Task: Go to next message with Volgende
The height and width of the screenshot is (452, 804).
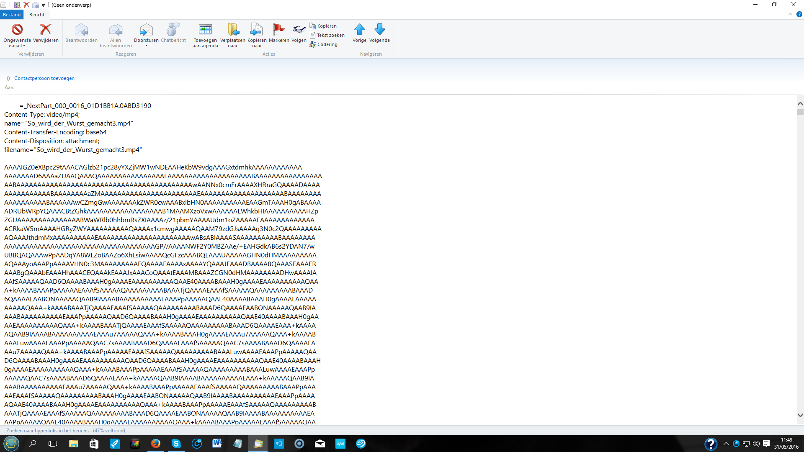Action: pos(379,33)
